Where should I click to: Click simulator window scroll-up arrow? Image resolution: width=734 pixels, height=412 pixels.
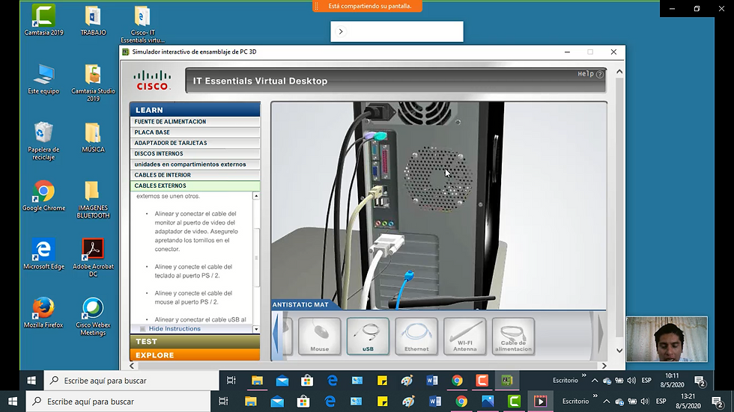click(x=619, y=72)
